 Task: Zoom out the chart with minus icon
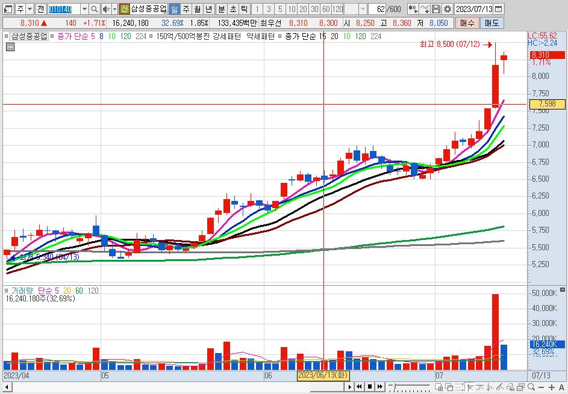tap(541, 387)
